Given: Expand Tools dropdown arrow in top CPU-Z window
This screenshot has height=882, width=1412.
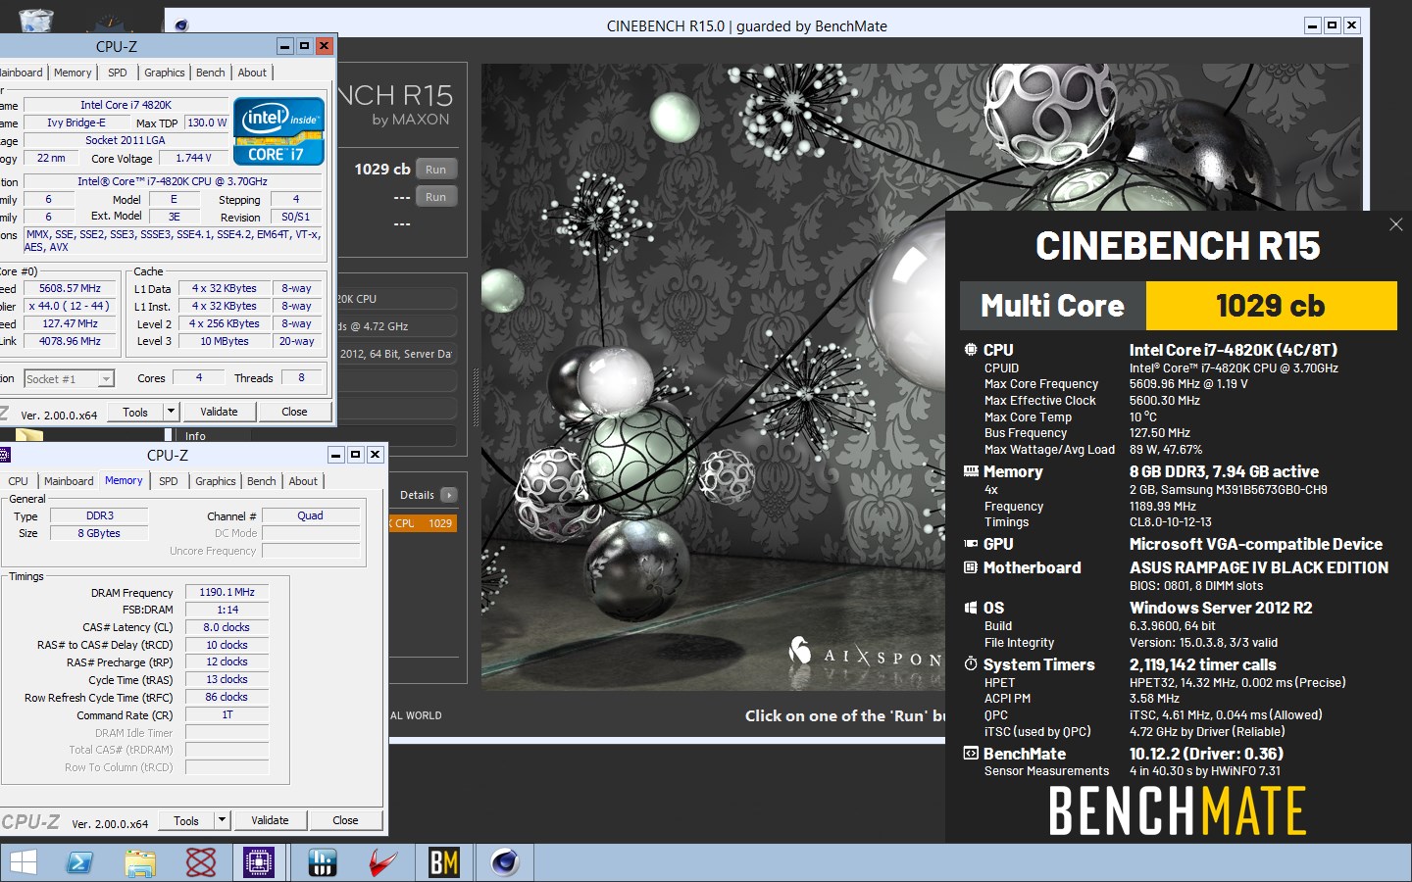Looking at the screenshot, I should 172,412.
